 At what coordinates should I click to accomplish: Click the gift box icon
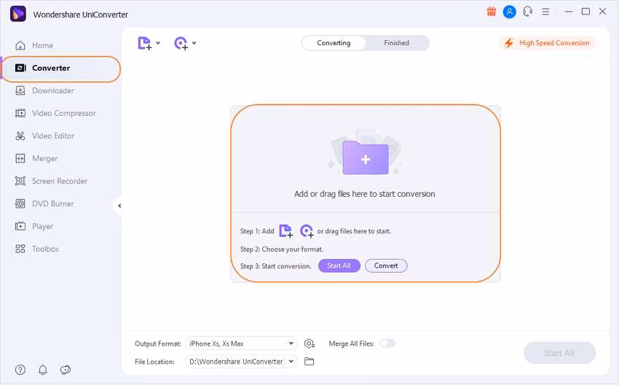491,12
